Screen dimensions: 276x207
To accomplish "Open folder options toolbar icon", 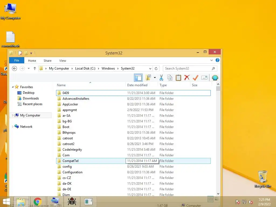I will [148, 78].
